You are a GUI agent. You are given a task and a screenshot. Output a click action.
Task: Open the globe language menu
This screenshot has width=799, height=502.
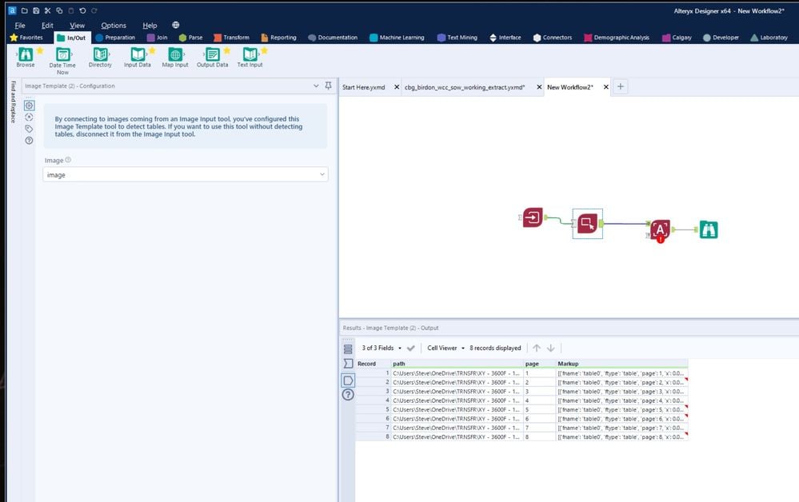click(x=176, y=25)
